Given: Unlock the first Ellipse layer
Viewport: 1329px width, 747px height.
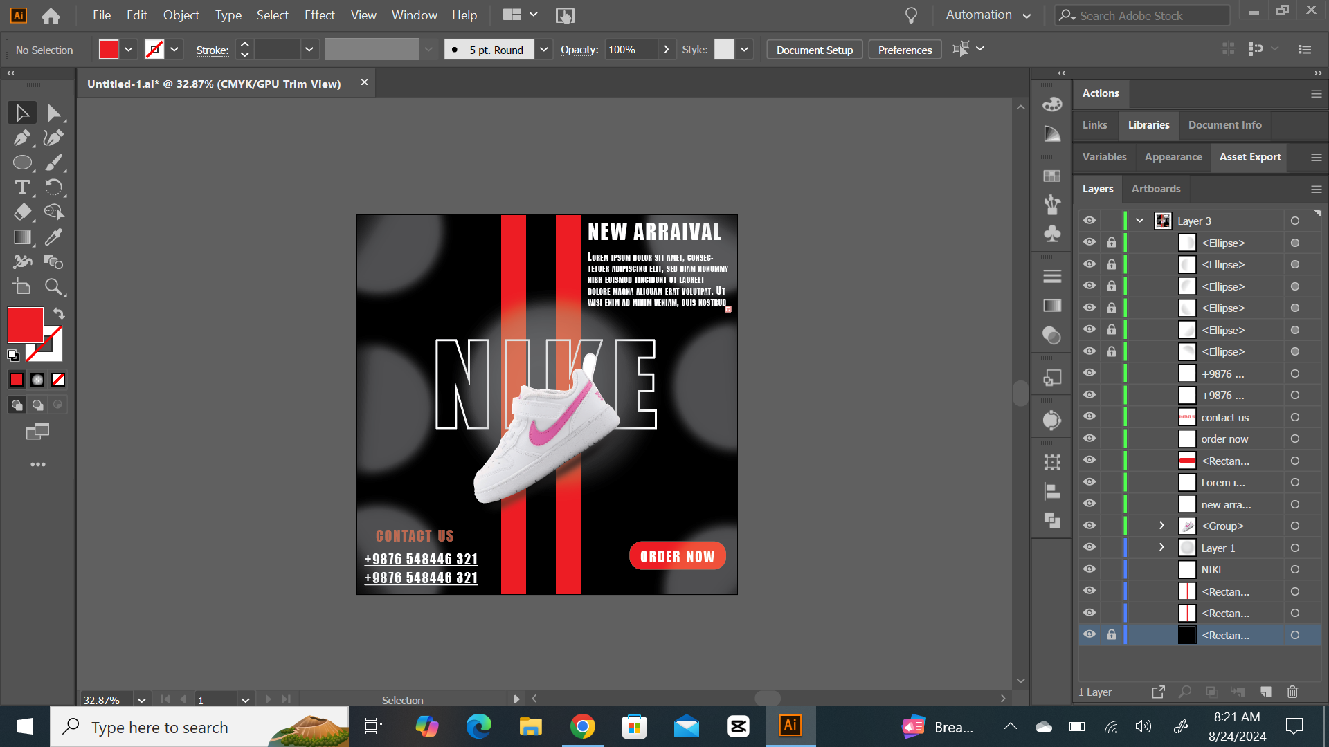Looking at the screenshot, I should [1112, 243].
